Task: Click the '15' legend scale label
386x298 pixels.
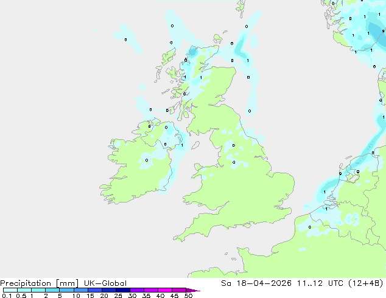Action: pos(90,296)
